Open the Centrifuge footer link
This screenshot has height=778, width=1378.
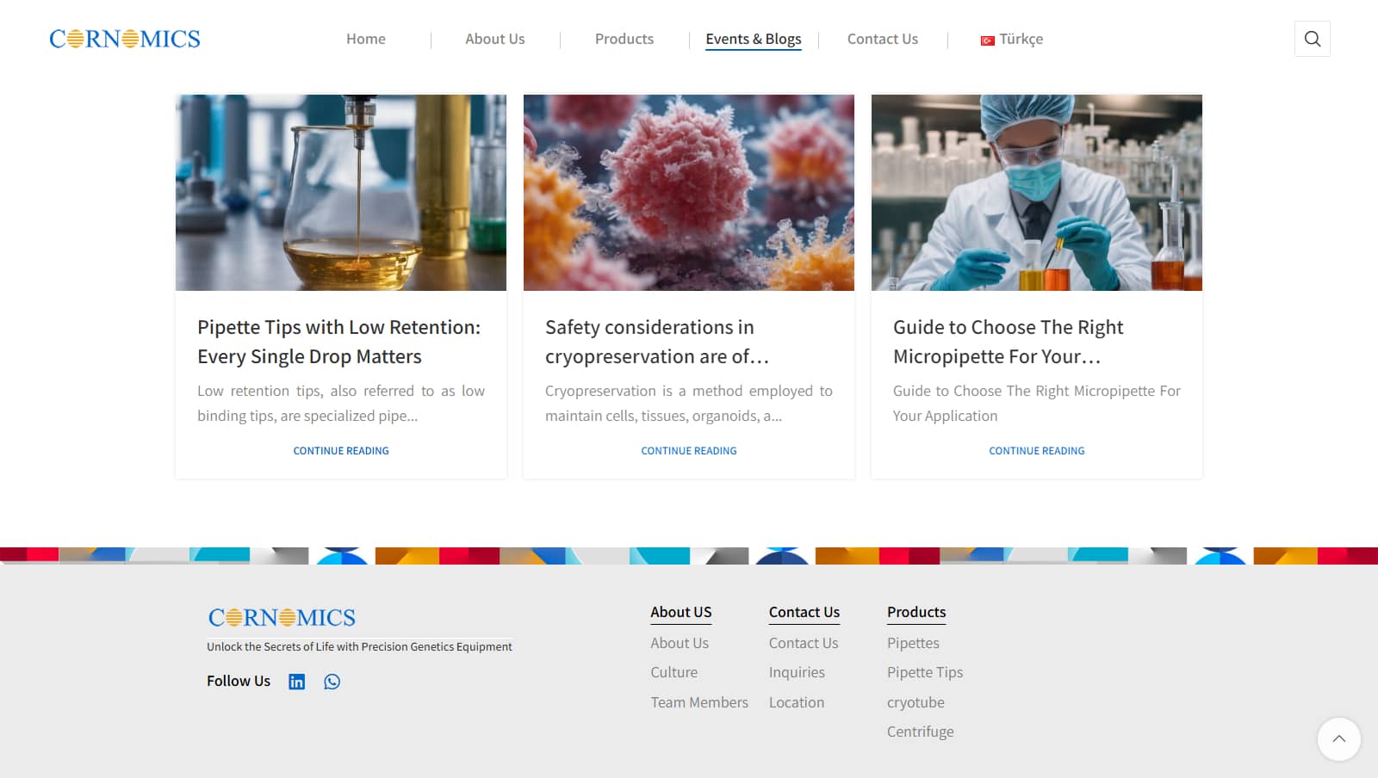click(920, 732)
